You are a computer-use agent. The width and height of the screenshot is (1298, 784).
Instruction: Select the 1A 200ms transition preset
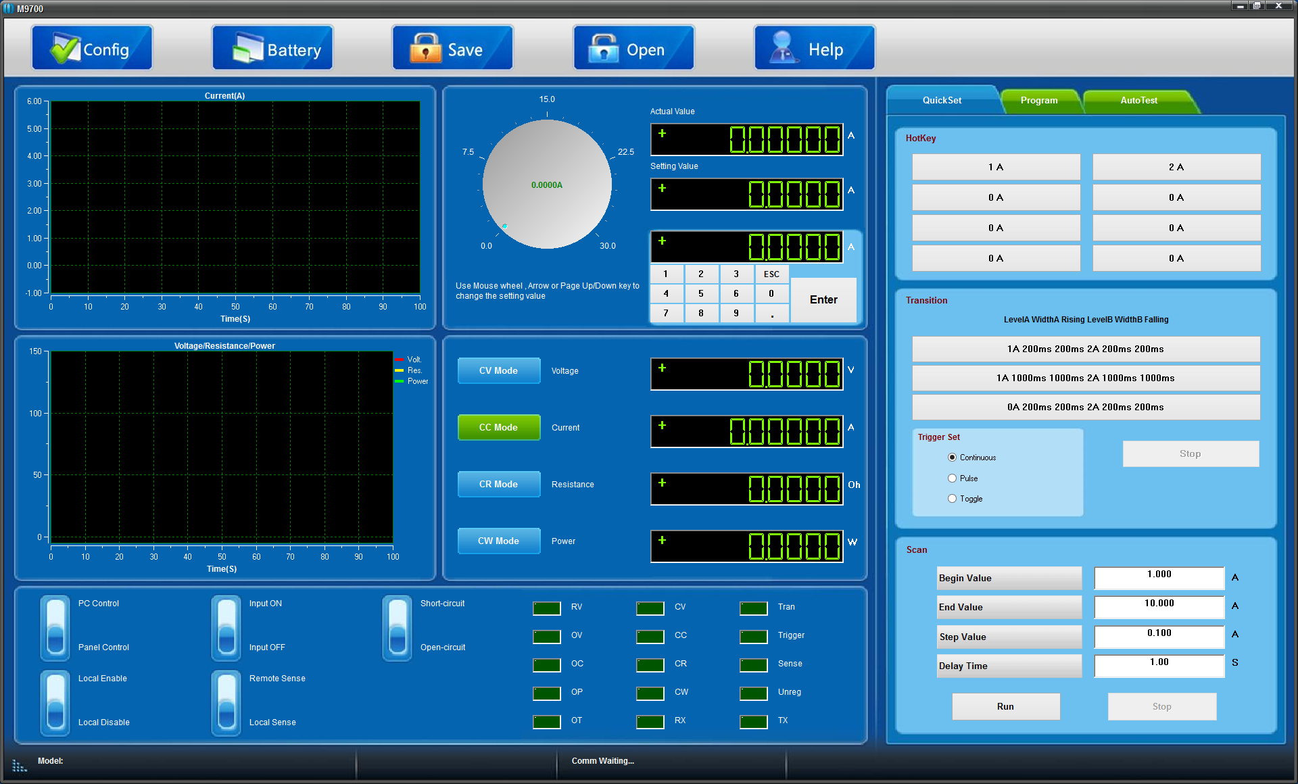pos(1085,349)
